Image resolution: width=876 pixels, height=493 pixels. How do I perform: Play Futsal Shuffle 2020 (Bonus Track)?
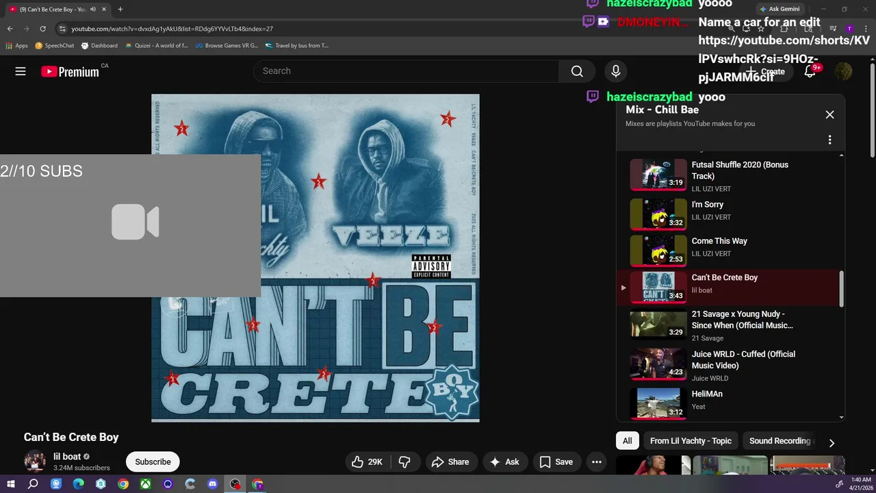click(x=730, y=176)
